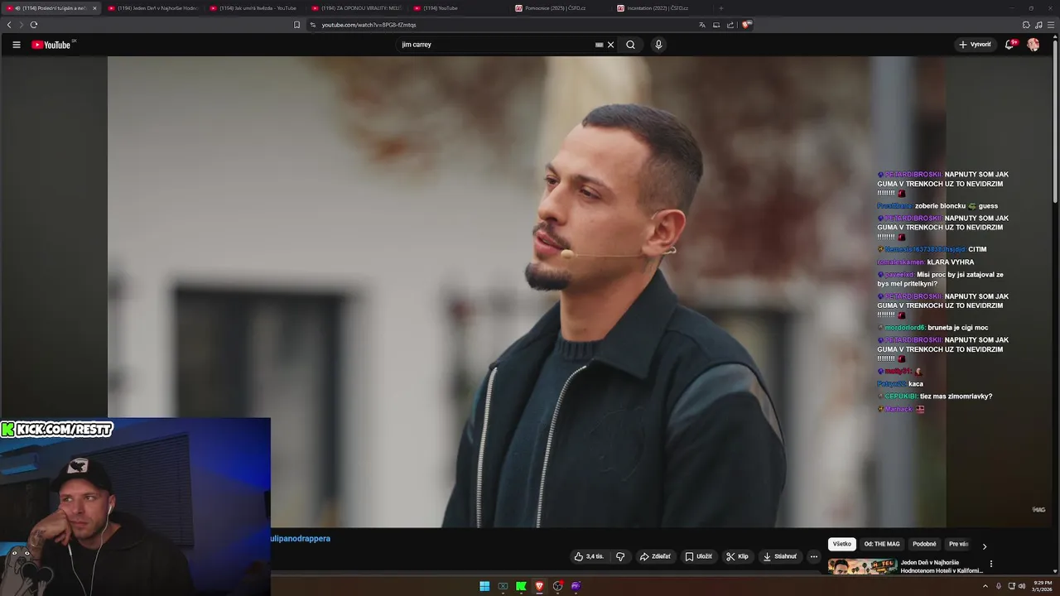Click the microphone tray icon
Image resolution: width=1060 pixels, height=596 pixels.
(998, 586)
